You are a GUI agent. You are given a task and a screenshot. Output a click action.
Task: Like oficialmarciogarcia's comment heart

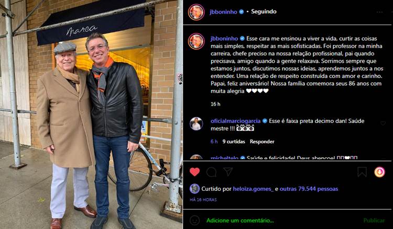tap(383, 123)
